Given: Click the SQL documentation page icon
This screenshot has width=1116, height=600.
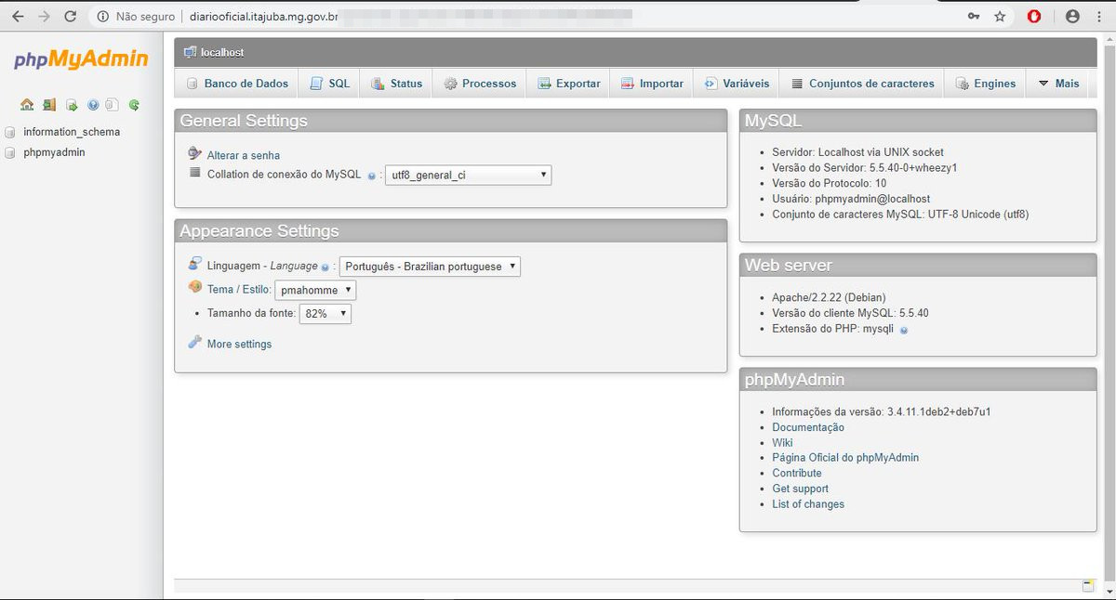Looking at the screenshot, I should pos(112,105).
